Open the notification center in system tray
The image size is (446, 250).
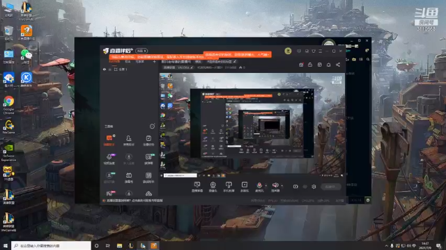(x=439, y=246)
